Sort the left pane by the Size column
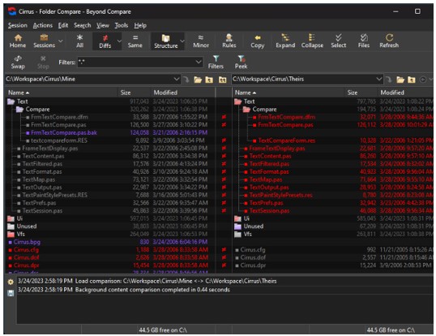 pyautogui.click(x=135, y=93)
